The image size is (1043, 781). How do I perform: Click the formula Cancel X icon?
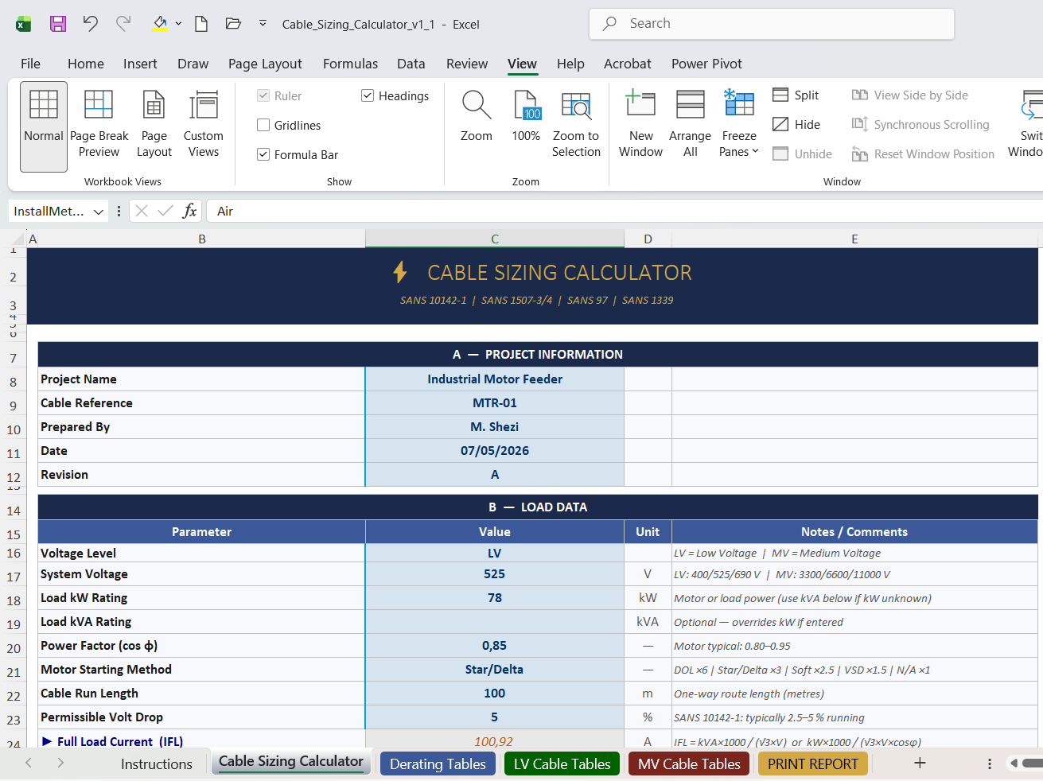click(142, 211)
